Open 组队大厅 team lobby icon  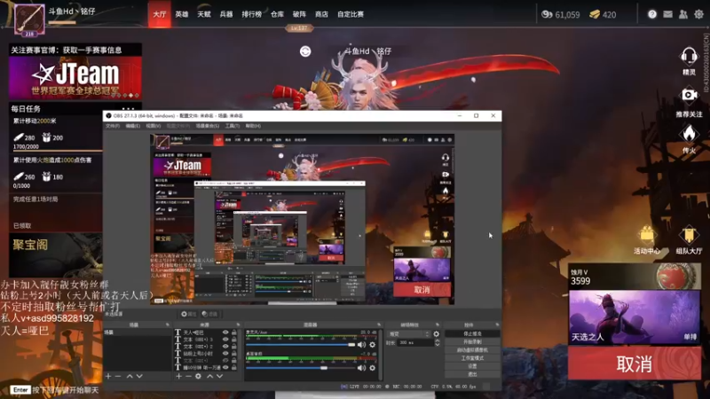pyautogui.click(x=689, y=235)
